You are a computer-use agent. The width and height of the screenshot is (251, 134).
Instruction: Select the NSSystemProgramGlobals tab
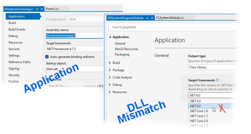tap(125, 18)
